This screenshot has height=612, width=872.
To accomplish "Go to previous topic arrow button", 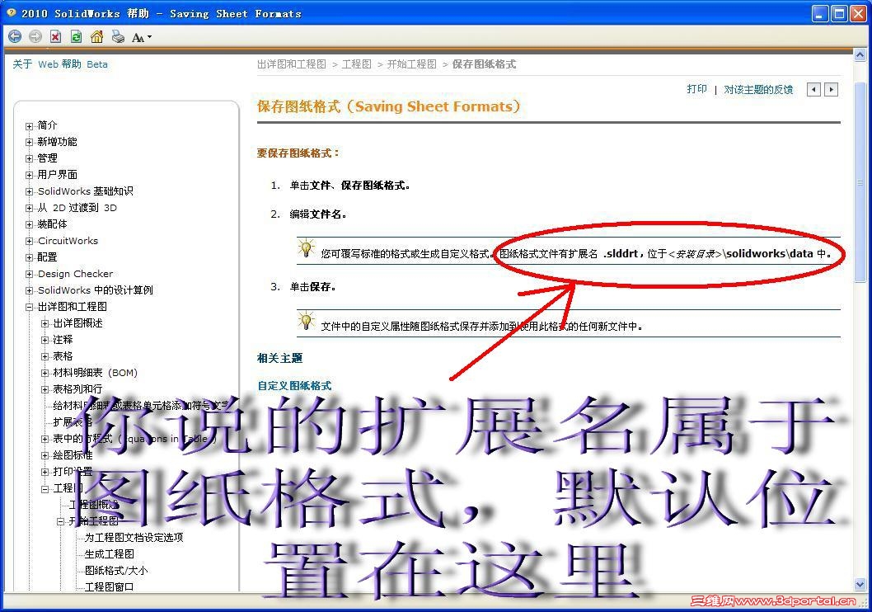I will (x=813, y=89).
